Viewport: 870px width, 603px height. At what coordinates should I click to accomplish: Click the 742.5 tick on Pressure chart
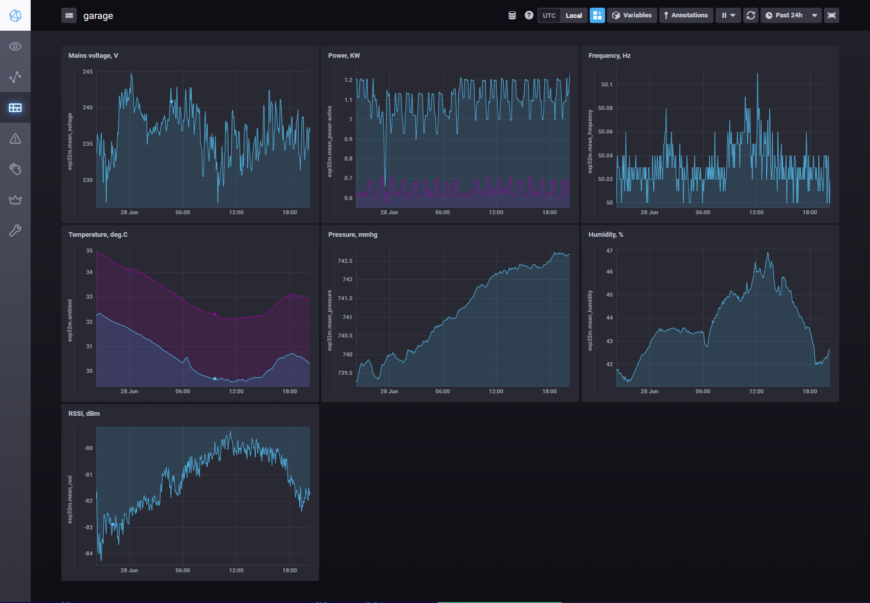(345, 261)
